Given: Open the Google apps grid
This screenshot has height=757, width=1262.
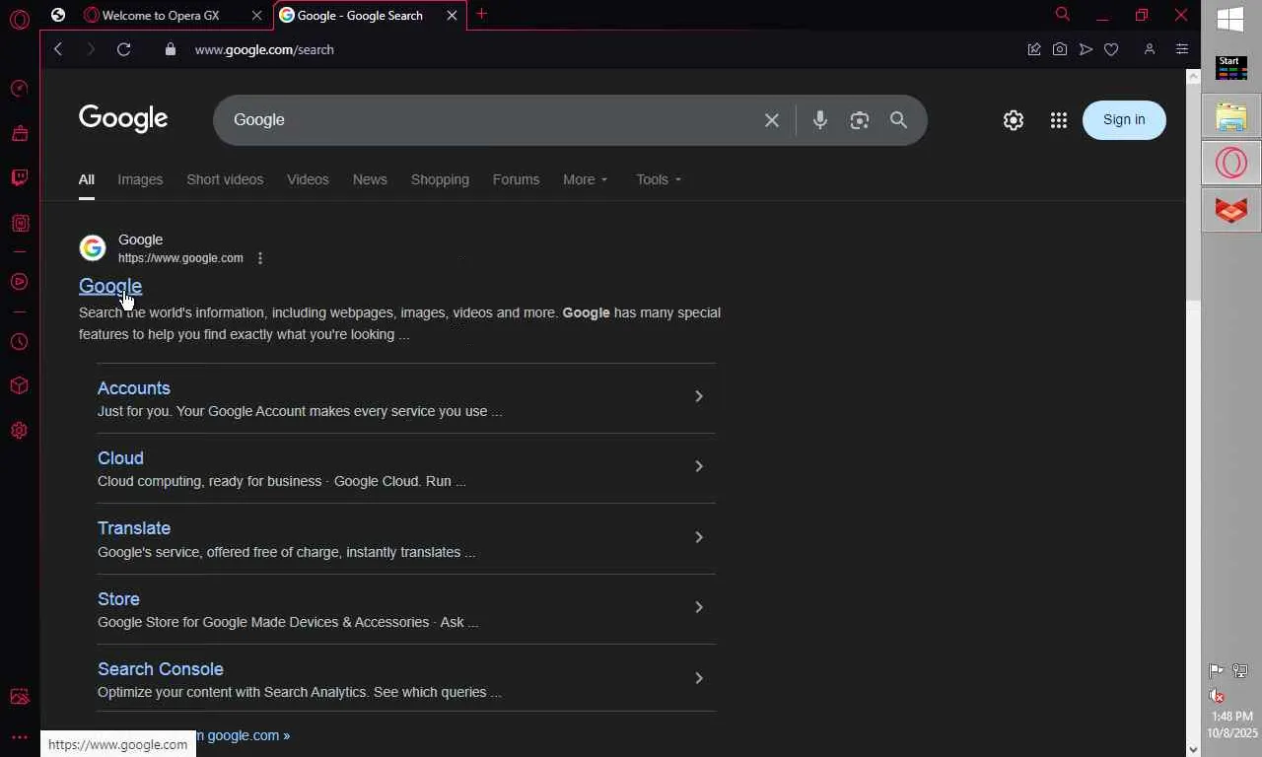Looking at the screenshot, I should pos(1059,120).
